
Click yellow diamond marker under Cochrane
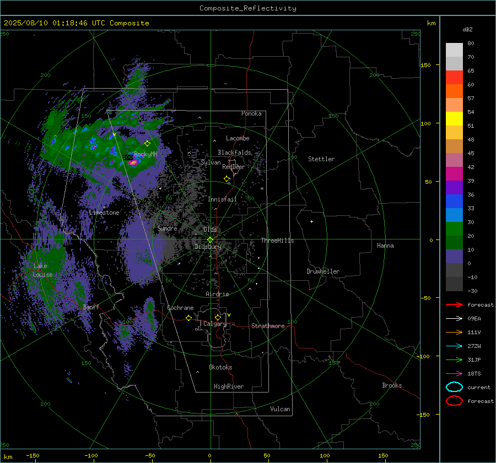[x=189, y=318]
